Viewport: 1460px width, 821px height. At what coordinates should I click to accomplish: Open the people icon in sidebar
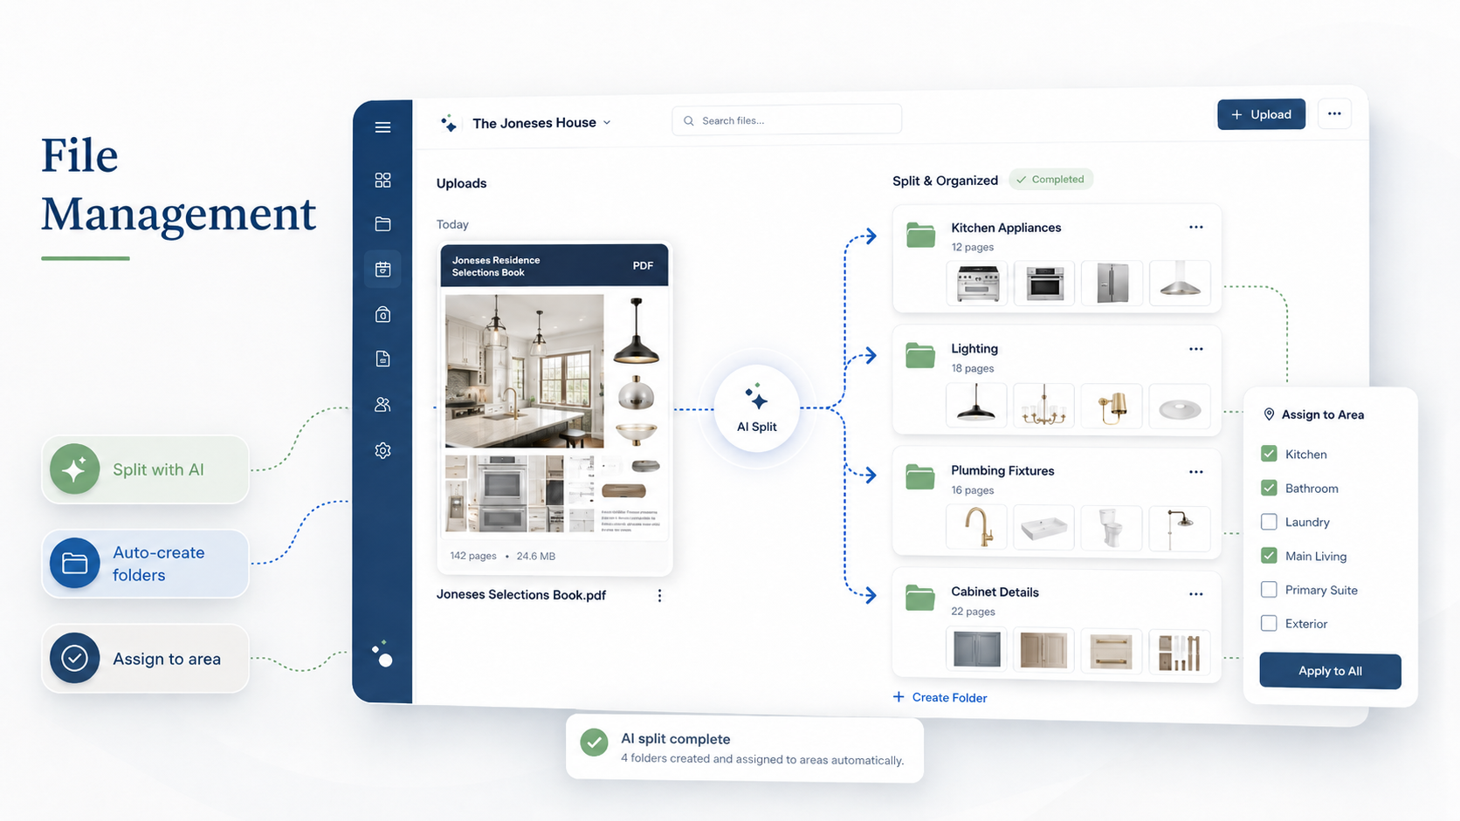[x=382, y=405]
